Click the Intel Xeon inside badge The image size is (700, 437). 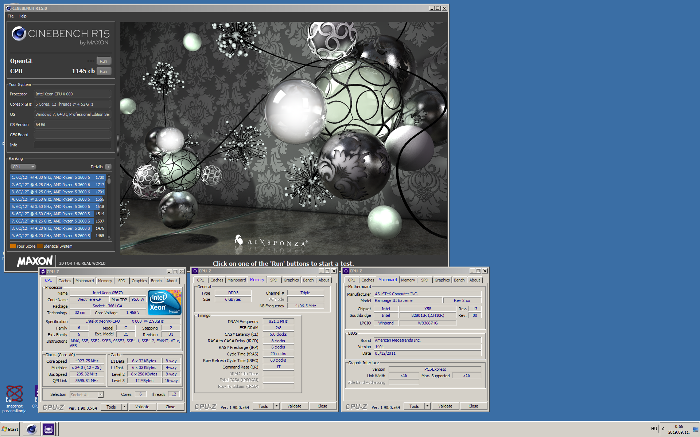[164, 303]
